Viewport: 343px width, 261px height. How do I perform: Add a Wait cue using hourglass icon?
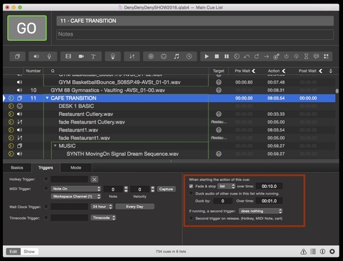307,56
